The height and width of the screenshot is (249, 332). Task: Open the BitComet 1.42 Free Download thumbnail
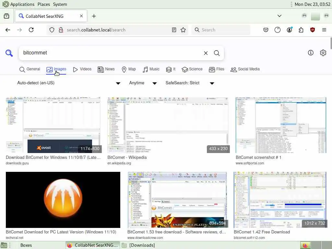(x=280, y=200)
